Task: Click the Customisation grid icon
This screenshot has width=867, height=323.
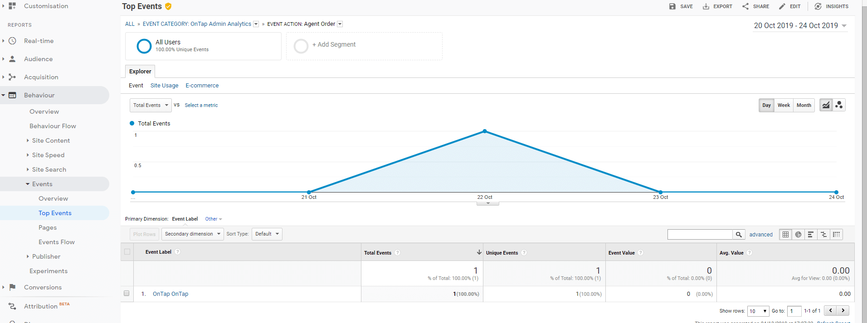Action: click(x=12, y=6)
